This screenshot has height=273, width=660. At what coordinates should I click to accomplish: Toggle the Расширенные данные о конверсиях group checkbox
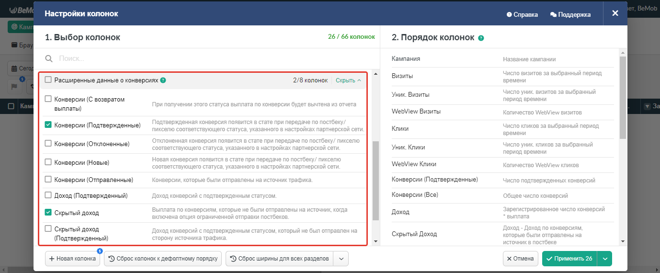[x=48, y=80]
